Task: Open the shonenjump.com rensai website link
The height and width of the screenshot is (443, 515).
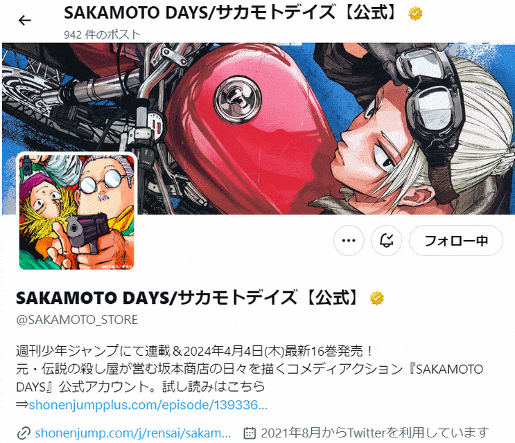Action: pyautogui.click(x=133, y=433)
